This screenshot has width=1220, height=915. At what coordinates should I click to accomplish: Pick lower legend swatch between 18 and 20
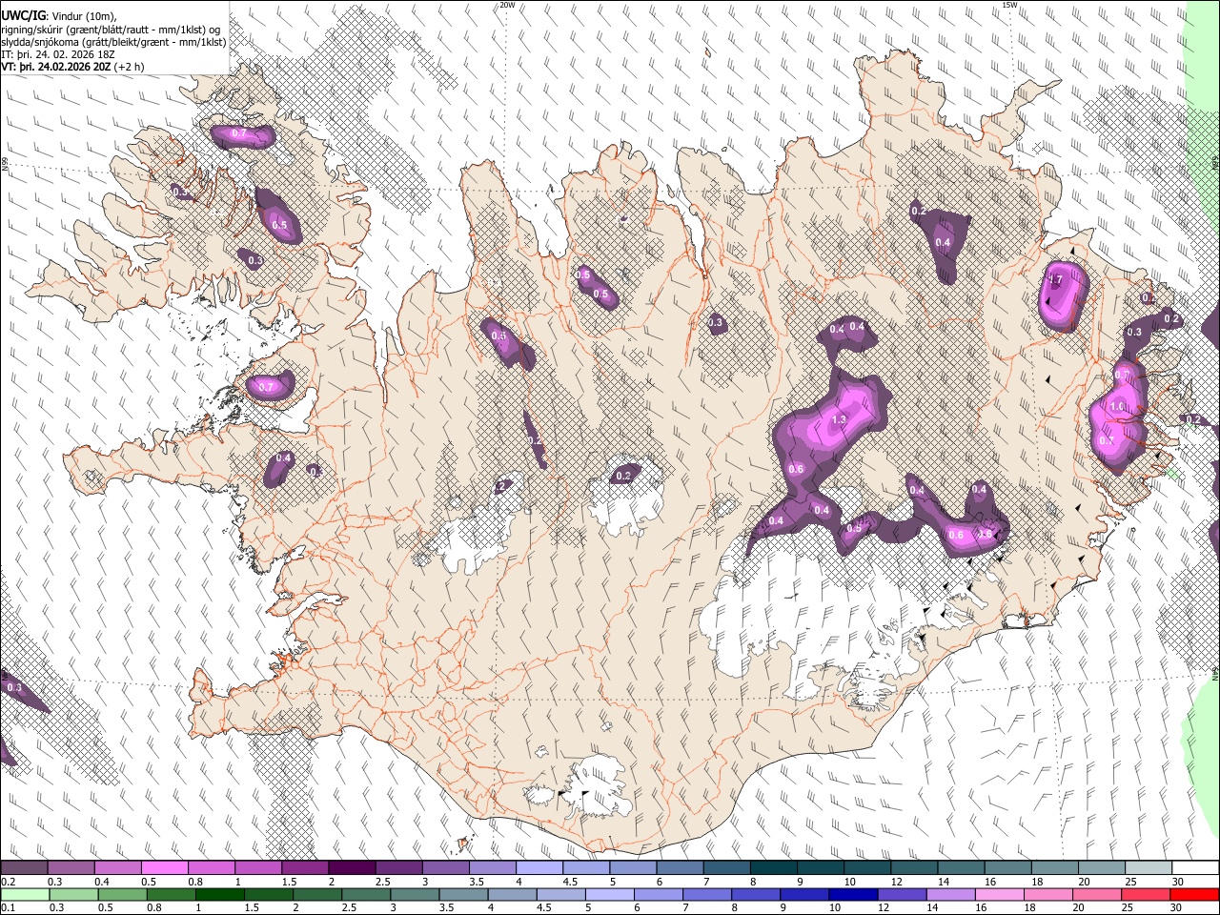tap(1047, 894)
